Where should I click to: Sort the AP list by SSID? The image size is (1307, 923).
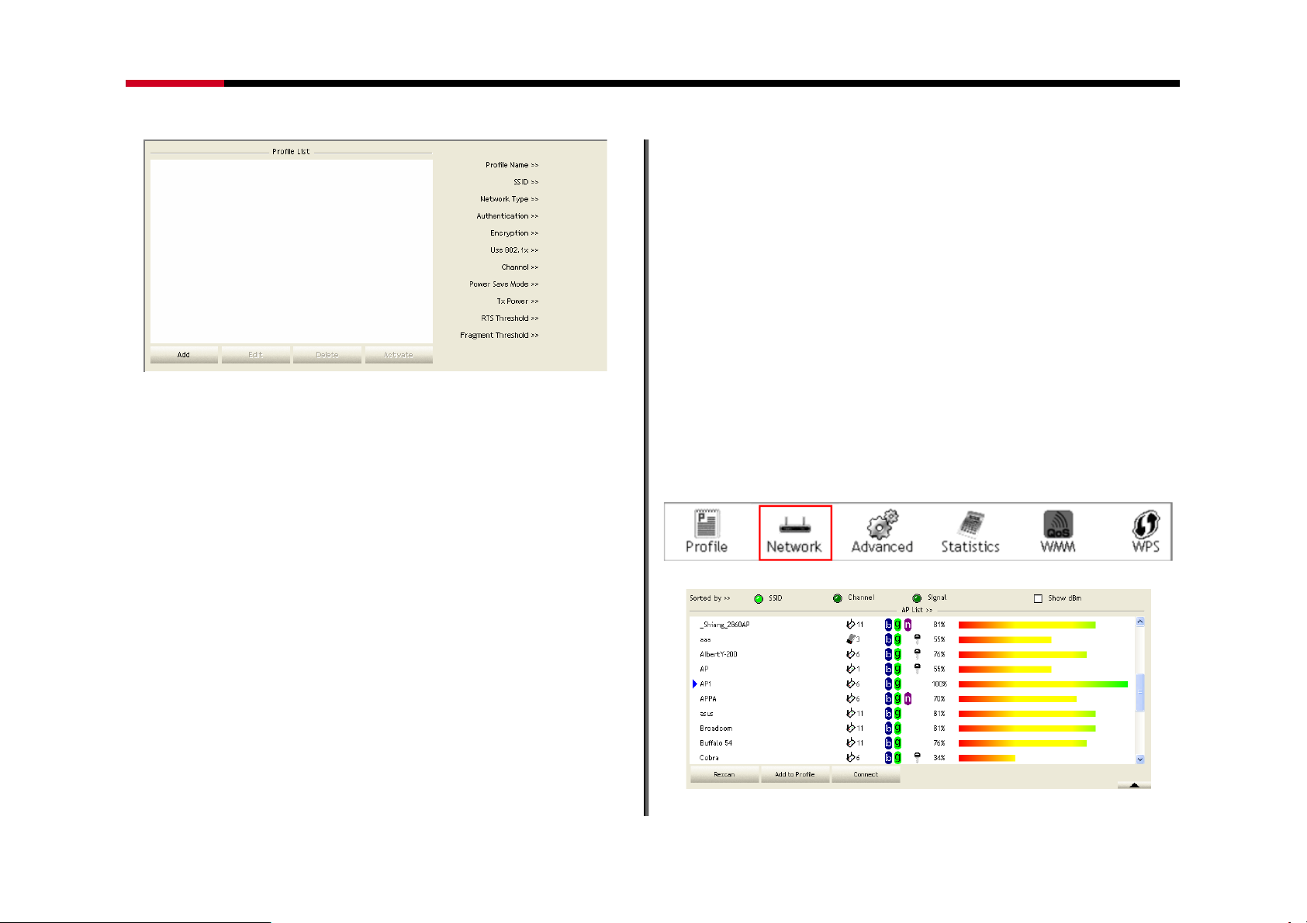point(759,598)
